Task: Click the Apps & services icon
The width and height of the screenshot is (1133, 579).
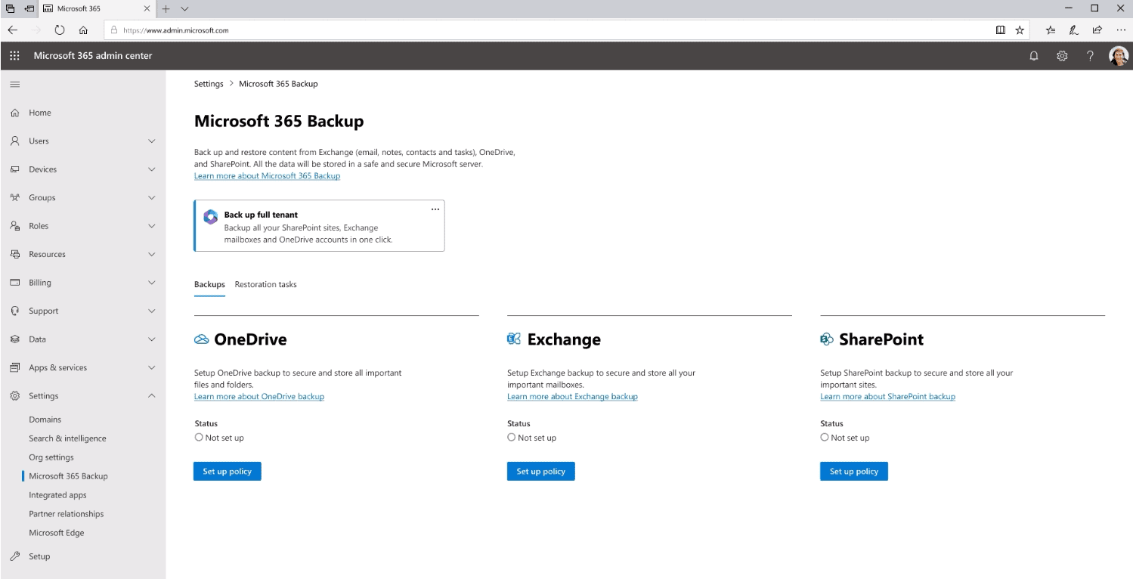Action: [14, 367]
